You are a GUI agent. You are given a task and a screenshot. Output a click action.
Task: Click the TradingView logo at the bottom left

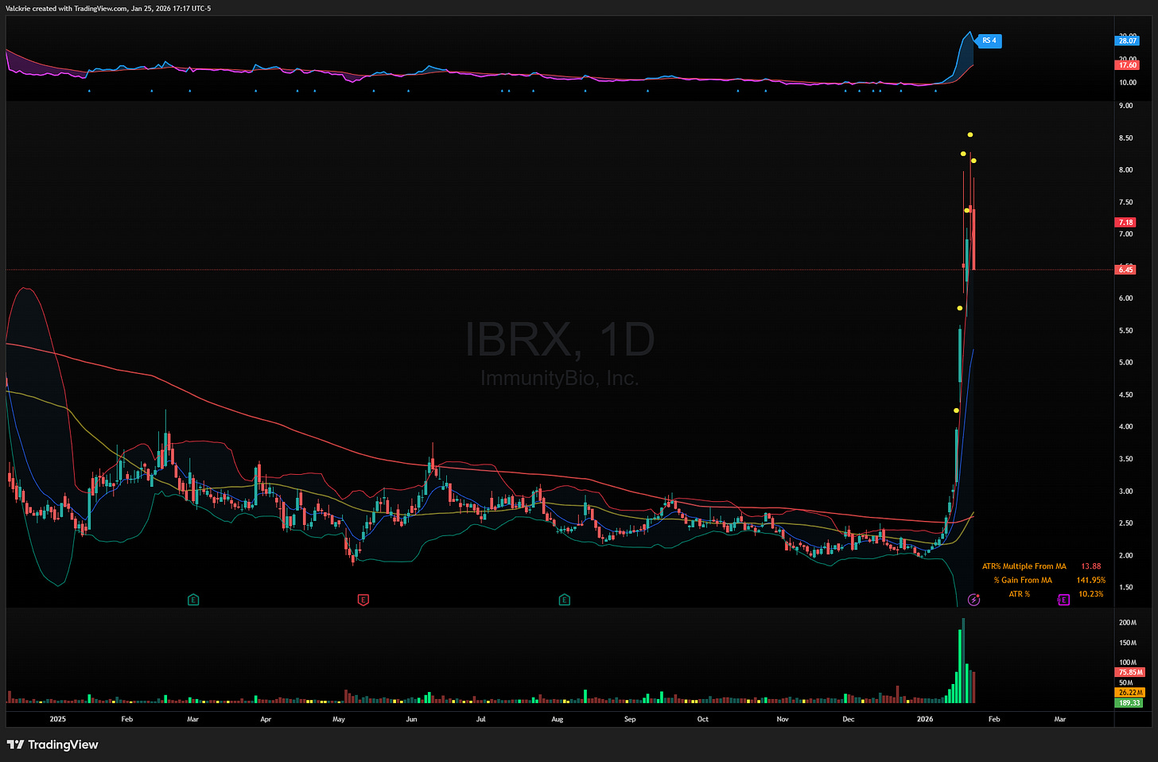52,745
